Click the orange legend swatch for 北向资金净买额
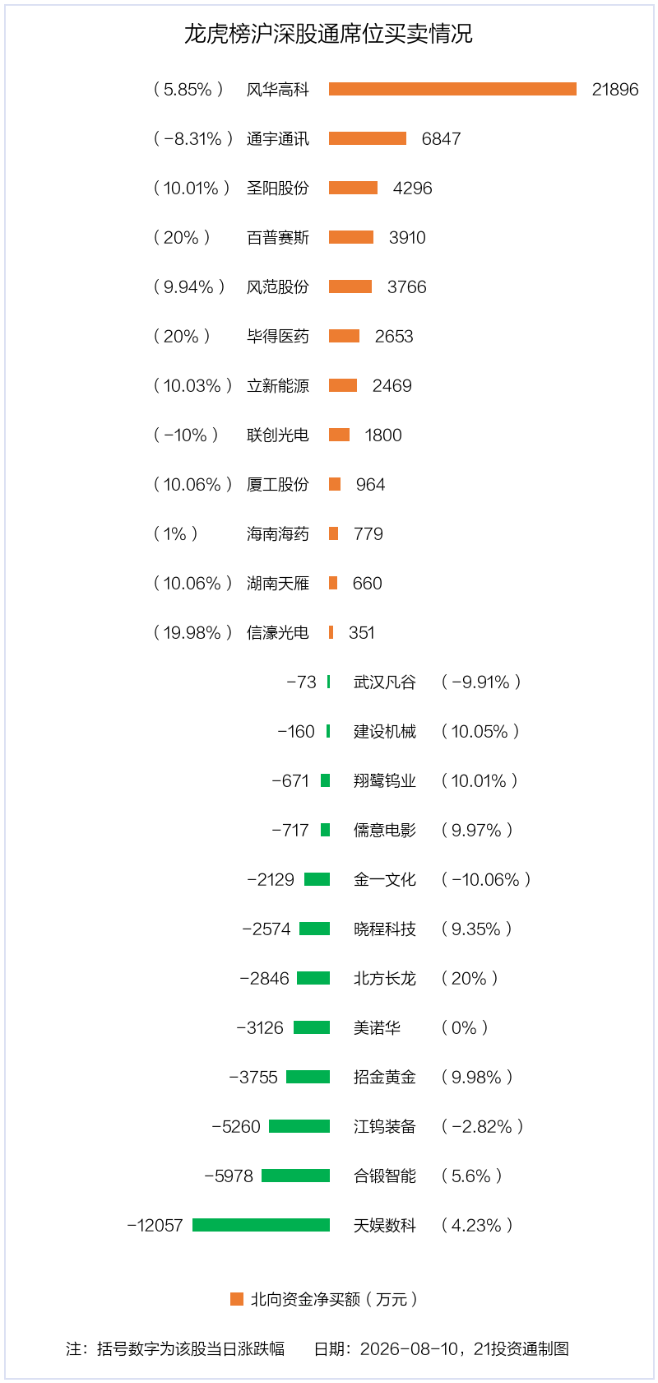The image size is (658, 1383). [237, 1299]
